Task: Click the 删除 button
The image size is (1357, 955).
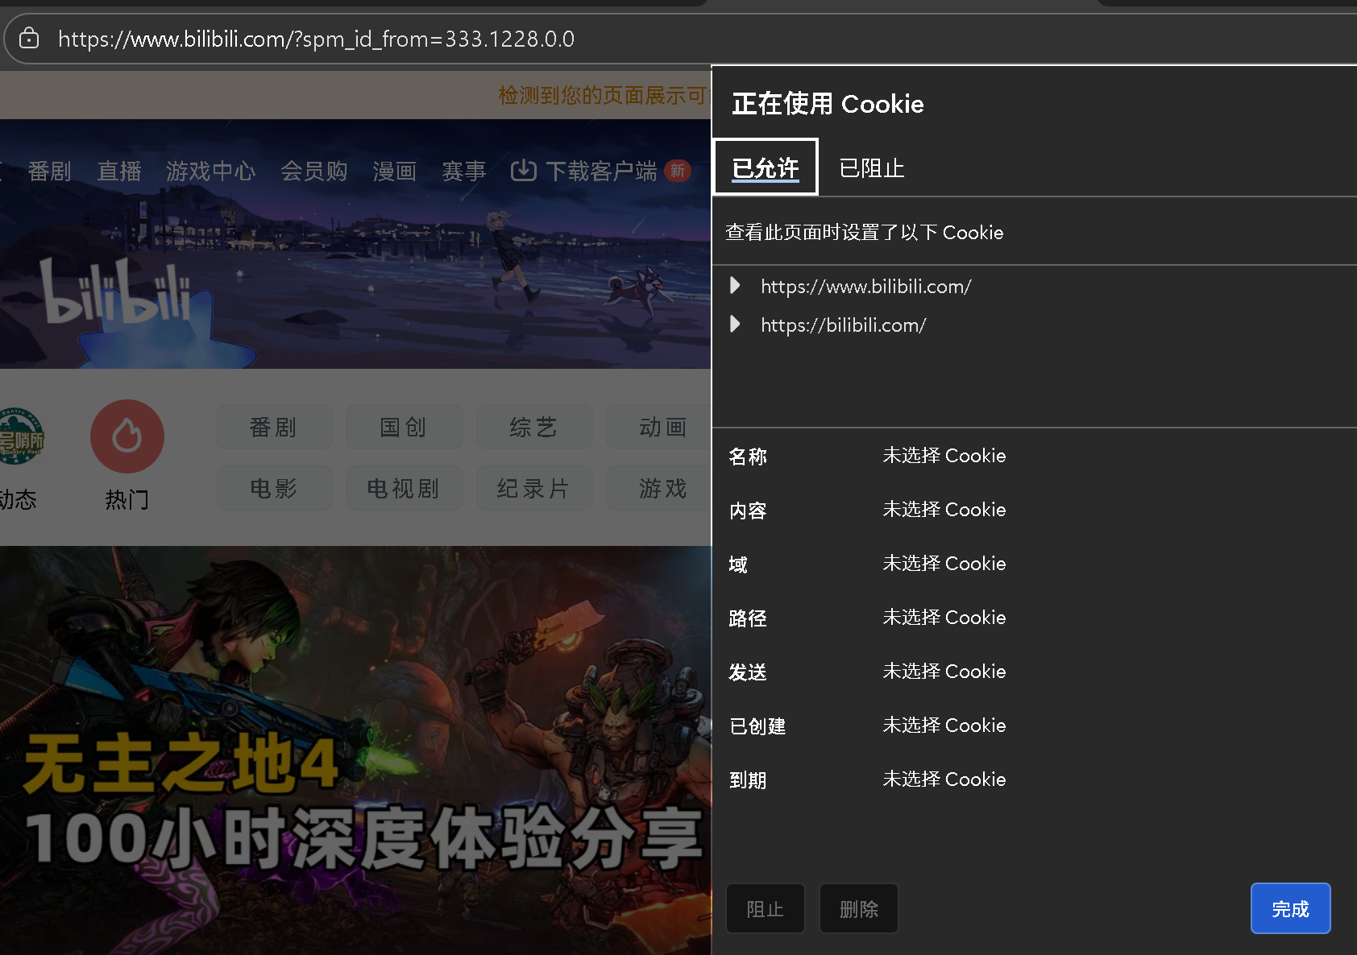Action: click(x=859, y=908)
